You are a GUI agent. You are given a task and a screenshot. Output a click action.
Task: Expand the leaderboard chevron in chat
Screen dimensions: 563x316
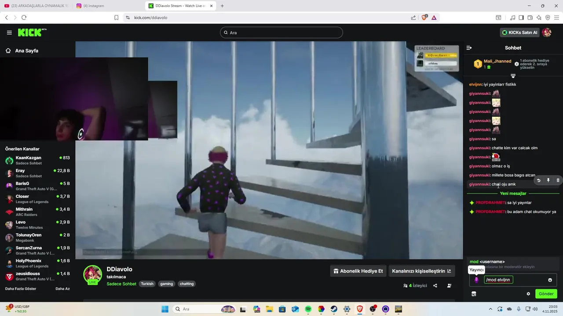pos(513,76)
